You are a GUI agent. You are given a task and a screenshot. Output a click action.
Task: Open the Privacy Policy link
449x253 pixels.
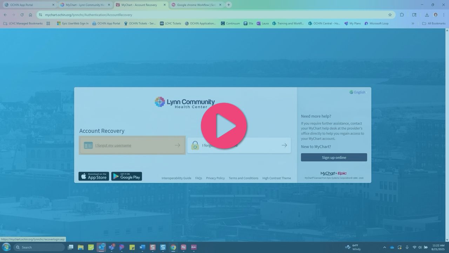[x=215, y=178]
